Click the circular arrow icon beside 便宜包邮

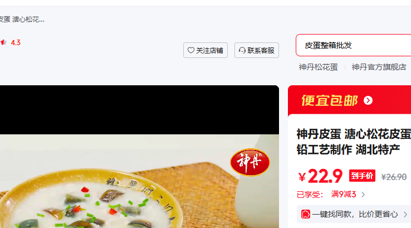[368, 100]
